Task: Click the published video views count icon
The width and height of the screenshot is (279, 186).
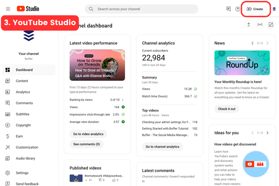Action: [86, 180]
